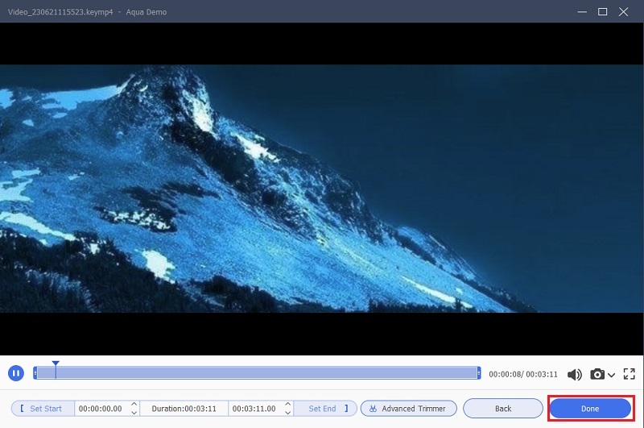Confirm trimming with the Done button
Image resolution: width=644 pixels, height=428 pixels.
(x=590, y=409)
